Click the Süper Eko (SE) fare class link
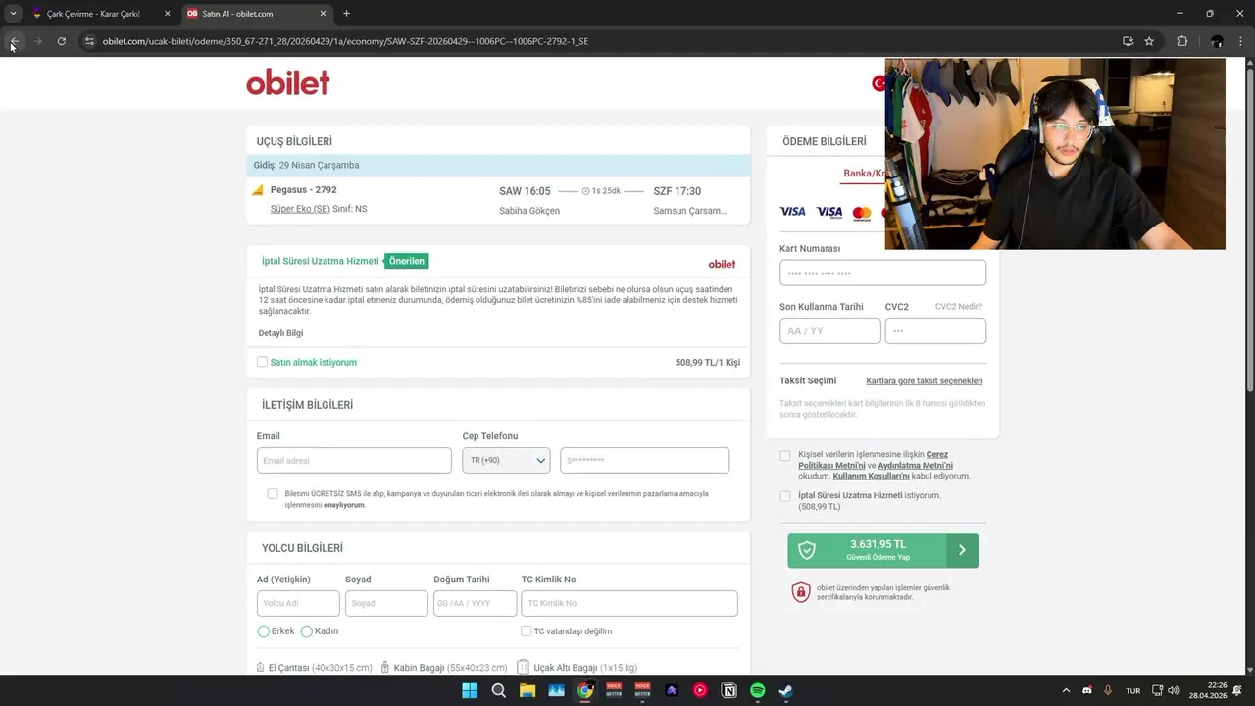 [x=300, y=209]
